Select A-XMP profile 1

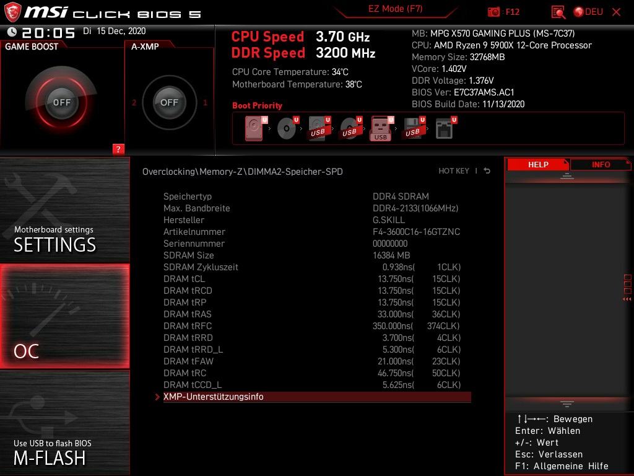click(x=205, y=103)
